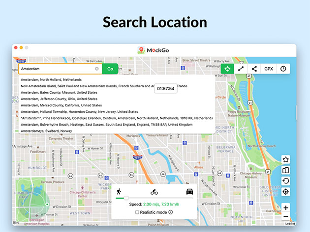Choose cycling speed icon
The width and height of the screenshot is (310, 232).
[154, 192]
